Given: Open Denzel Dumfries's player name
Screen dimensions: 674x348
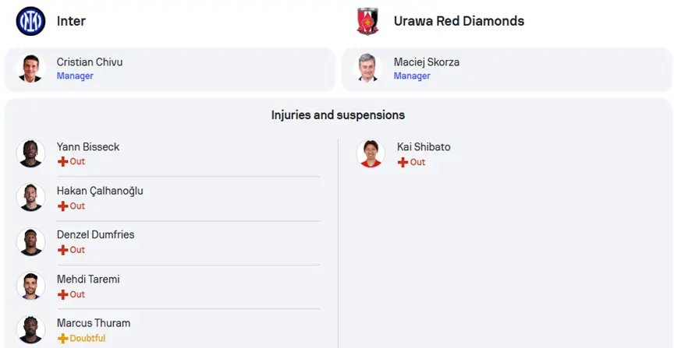Looking at the screenshot, I should pyautogui.click(x=95, y=234).
